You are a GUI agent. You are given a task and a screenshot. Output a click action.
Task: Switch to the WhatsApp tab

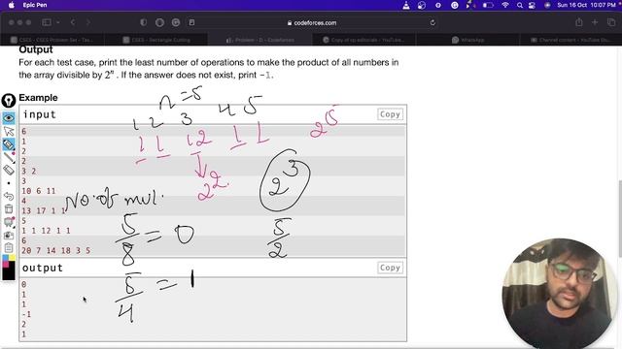coord(468,40)
